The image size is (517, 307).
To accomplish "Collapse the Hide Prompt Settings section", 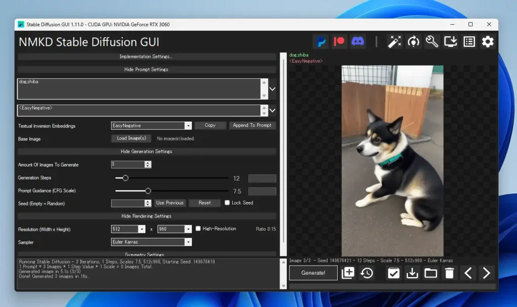I will tap(146, 70).
